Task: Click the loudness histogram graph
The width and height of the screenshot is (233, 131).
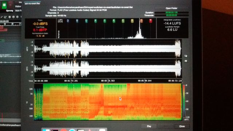Action: pos(106,28)
